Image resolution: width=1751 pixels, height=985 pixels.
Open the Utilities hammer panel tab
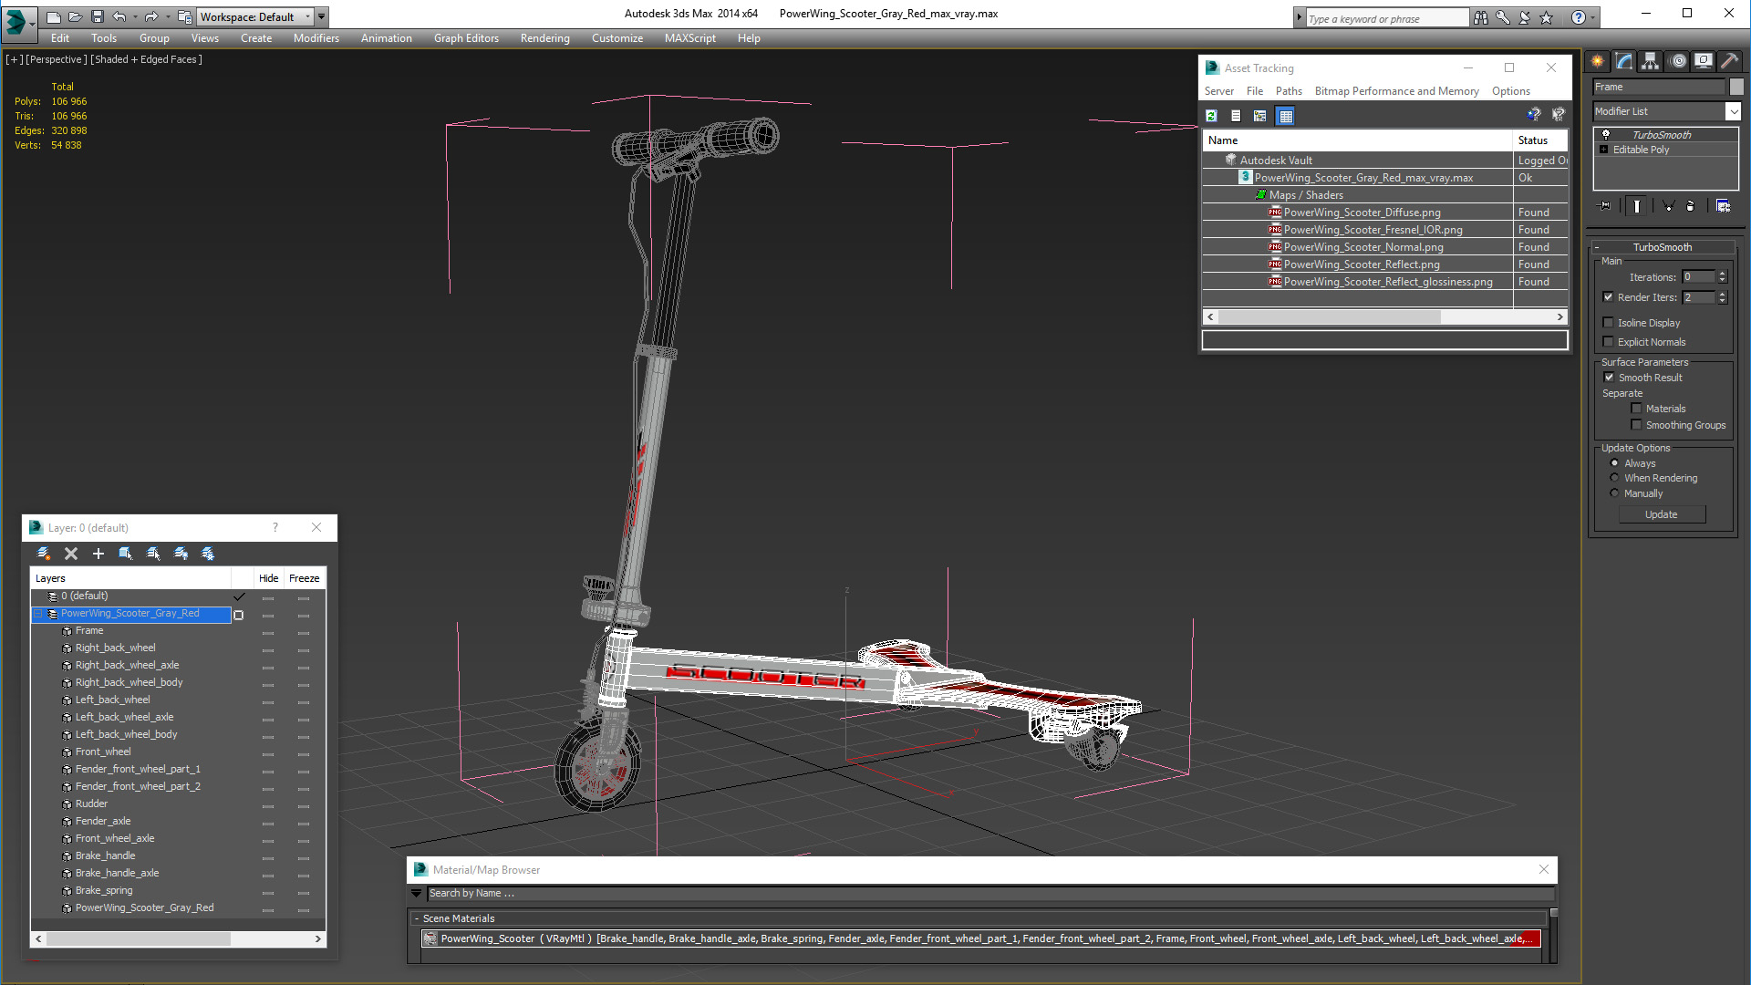pos(1730,61)
